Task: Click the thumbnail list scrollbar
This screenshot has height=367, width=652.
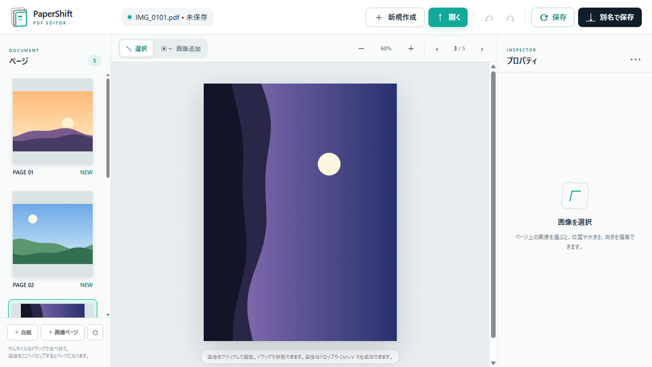Action: click(x=108, y=128)
